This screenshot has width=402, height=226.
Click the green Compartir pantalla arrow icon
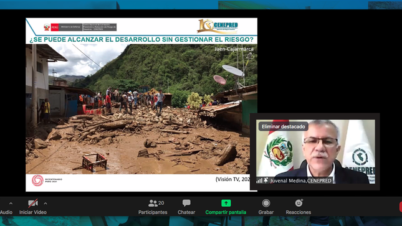tap(226, 203)
